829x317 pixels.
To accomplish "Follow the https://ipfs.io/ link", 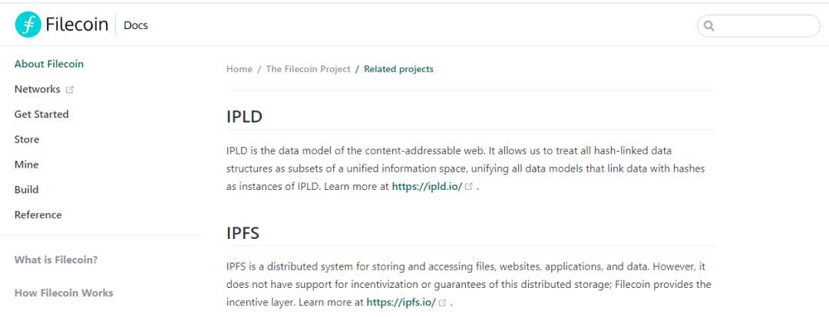I will (401, 302).
